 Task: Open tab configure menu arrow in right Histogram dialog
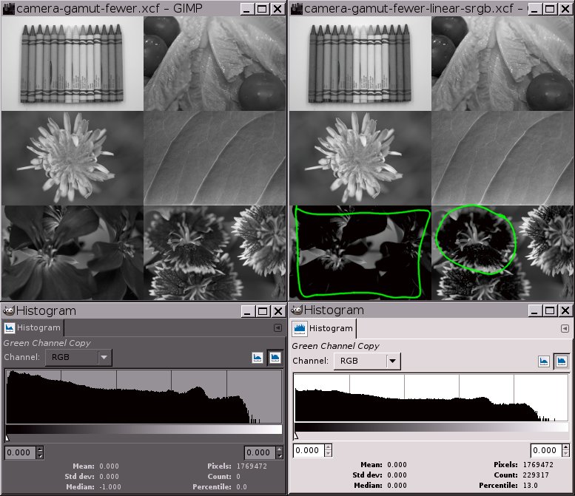click(x=565, y=328)
